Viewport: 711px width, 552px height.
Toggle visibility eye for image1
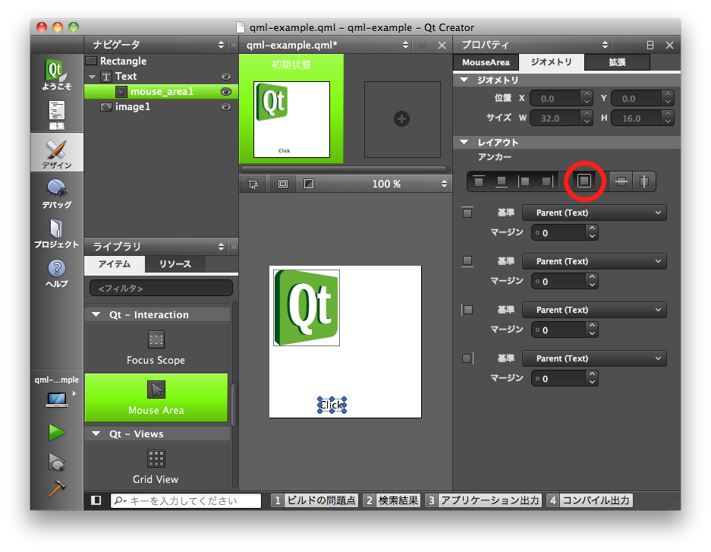coord(225,107)
